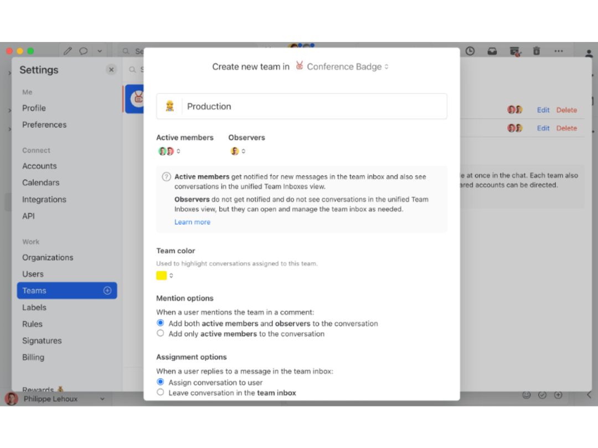Click Delete on the second team row
598x448 pixels.
click(x=566, y=128)
